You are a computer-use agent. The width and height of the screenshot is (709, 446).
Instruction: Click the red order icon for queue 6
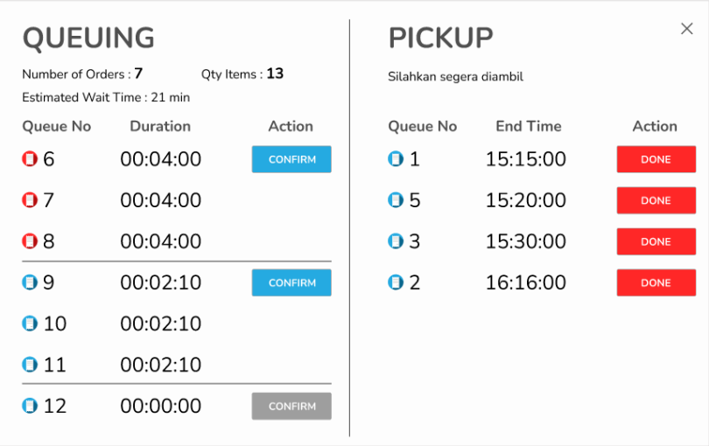tap(30, 159)
